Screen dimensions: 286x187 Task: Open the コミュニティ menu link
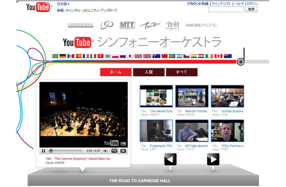click(90, 10)
